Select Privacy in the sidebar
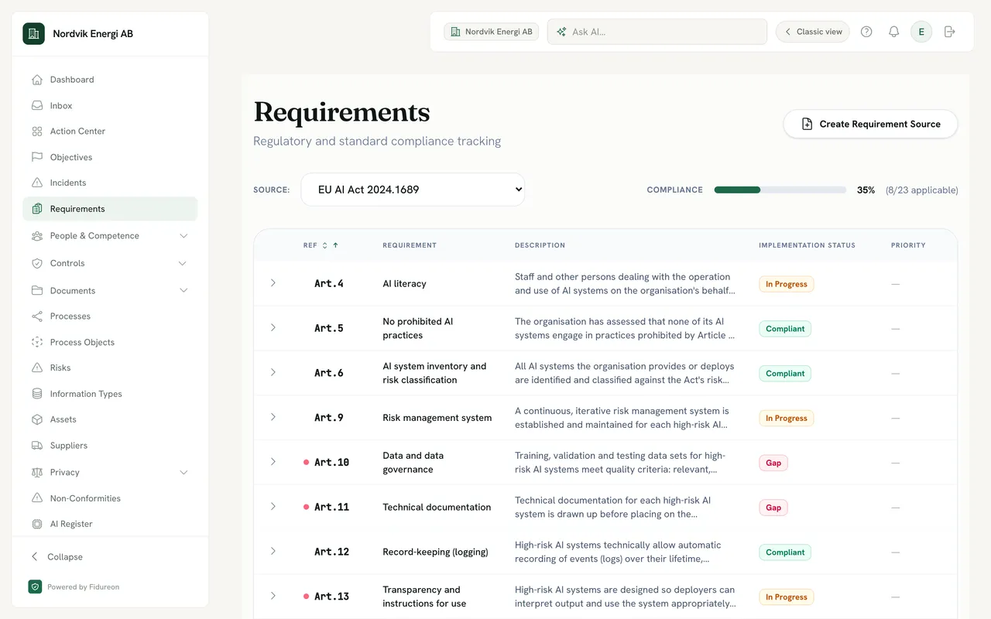991x619 pixels. coord(110,473)
